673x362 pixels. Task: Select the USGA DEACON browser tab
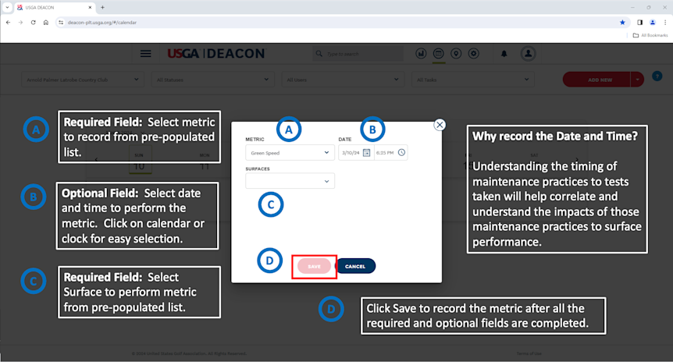(55, 7)
